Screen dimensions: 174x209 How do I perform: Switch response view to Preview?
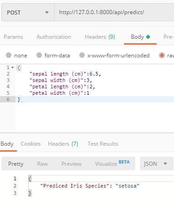(x=72, y=163)
